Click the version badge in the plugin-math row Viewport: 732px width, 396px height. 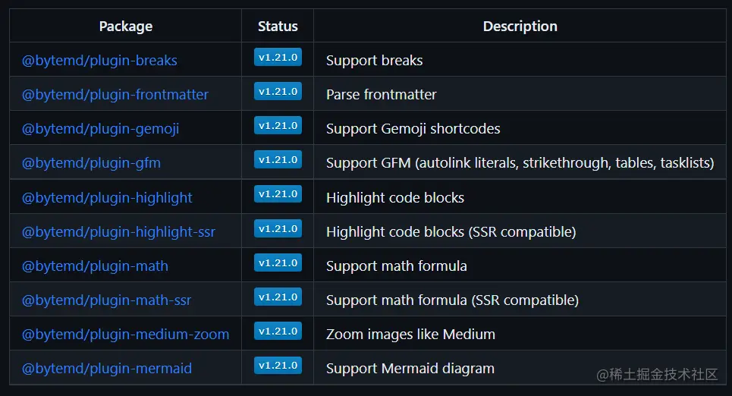click(278, 262)
